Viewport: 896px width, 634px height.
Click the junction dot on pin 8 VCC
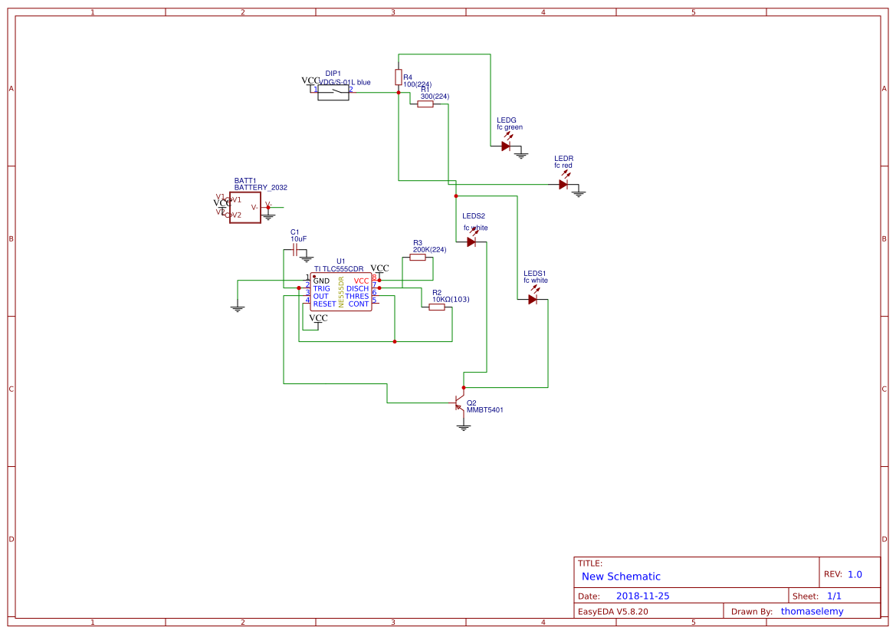[x=380, y=280]
